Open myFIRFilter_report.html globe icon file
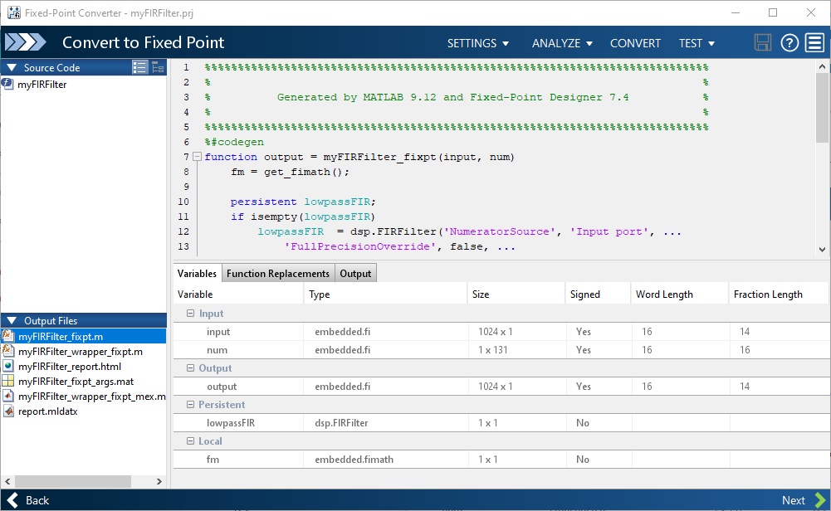Image resolution: width=831 pixels, height=511 pixels. (x=8, y=366)
